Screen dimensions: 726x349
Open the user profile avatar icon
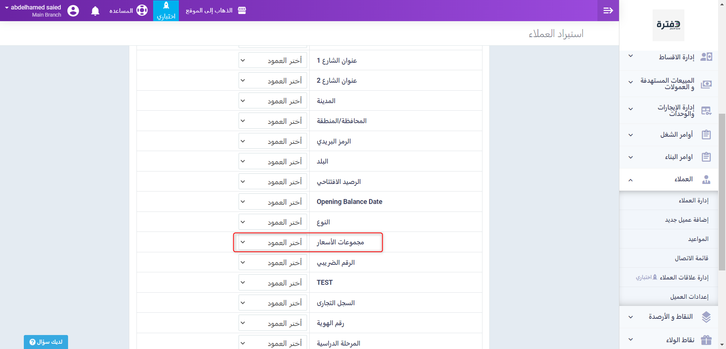point(73,11)
